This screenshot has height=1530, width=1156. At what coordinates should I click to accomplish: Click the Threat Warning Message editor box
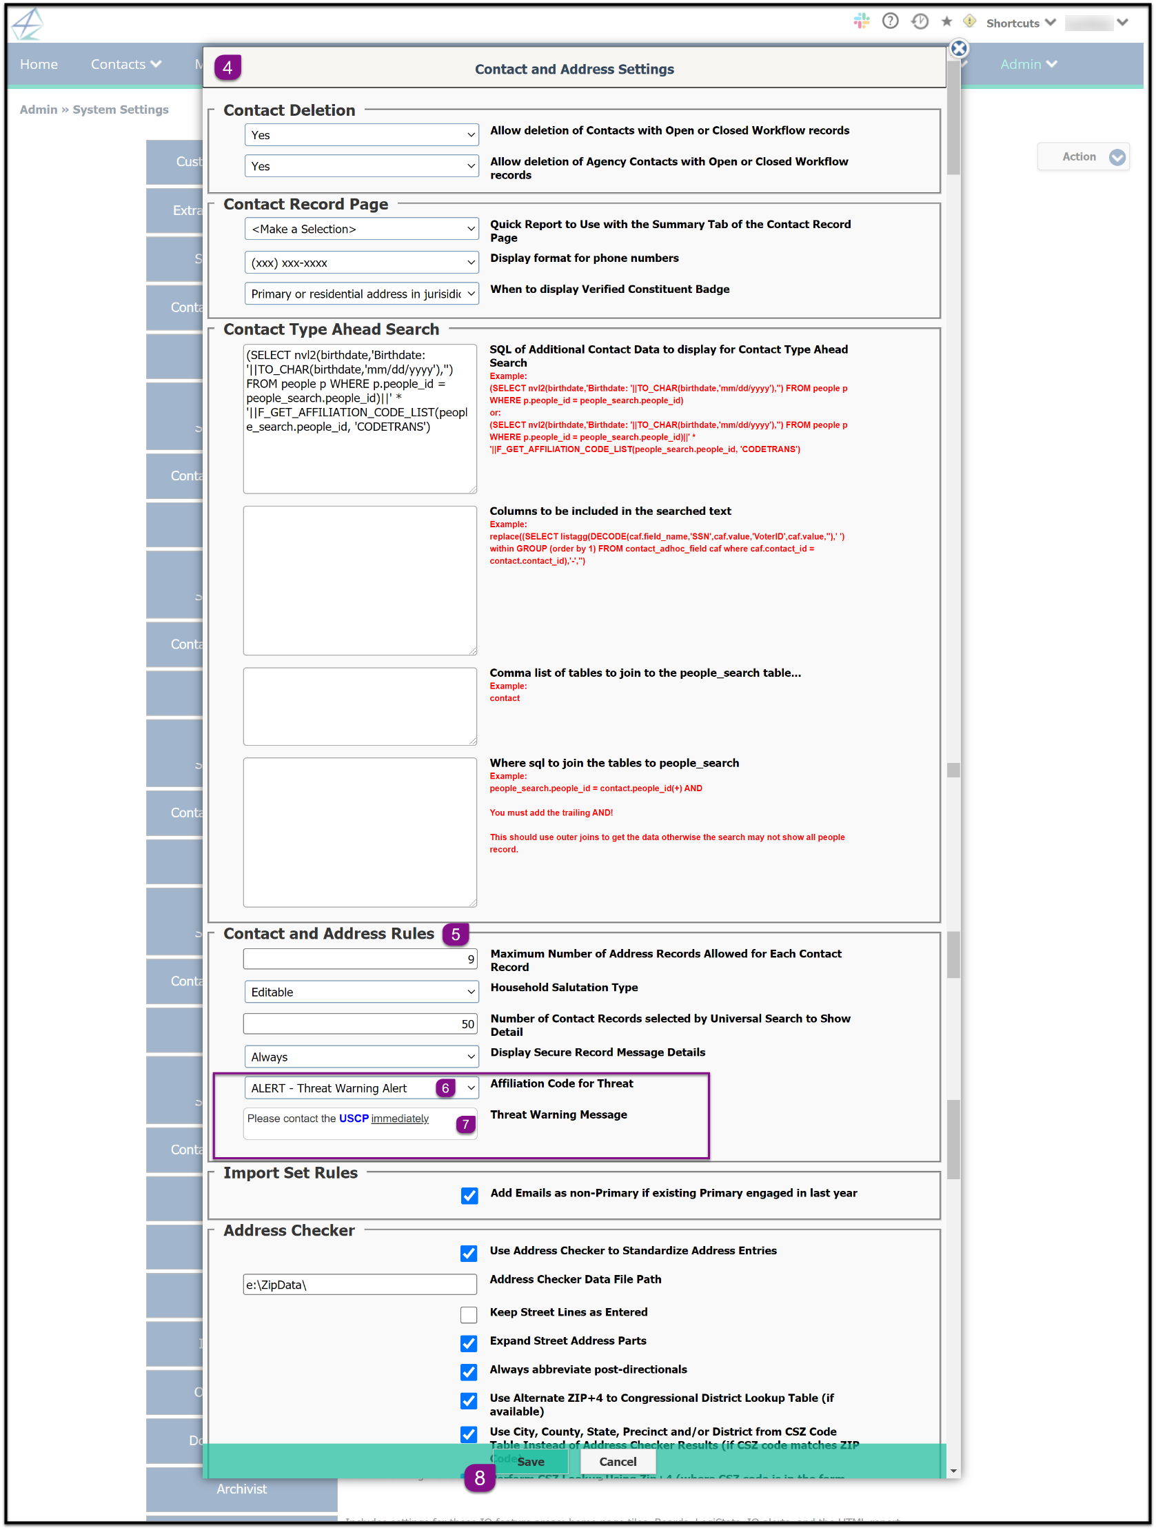360,1124
